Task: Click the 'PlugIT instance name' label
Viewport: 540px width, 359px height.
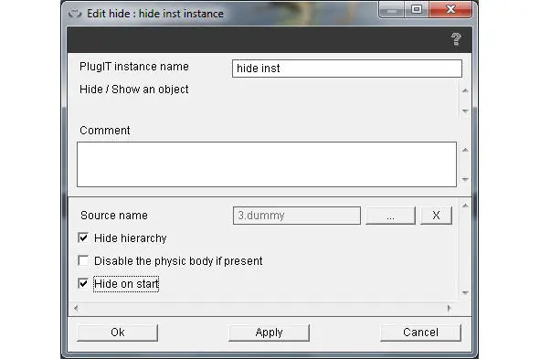Action: [134, 67]
